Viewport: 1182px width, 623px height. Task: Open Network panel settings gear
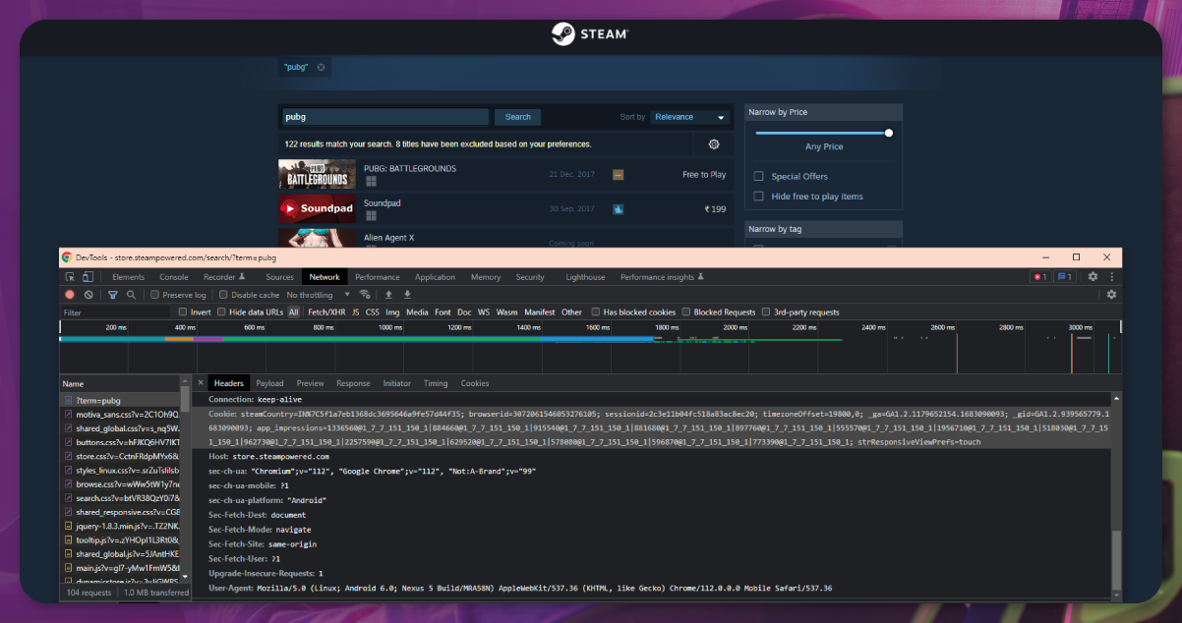point(1111,295)
